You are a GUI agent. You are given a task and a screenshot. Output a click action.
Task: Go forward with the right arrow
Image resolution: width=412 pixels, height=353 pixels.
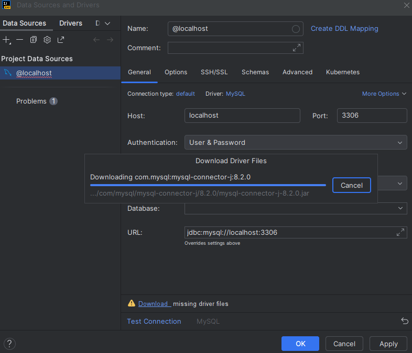tap(110, 40)
